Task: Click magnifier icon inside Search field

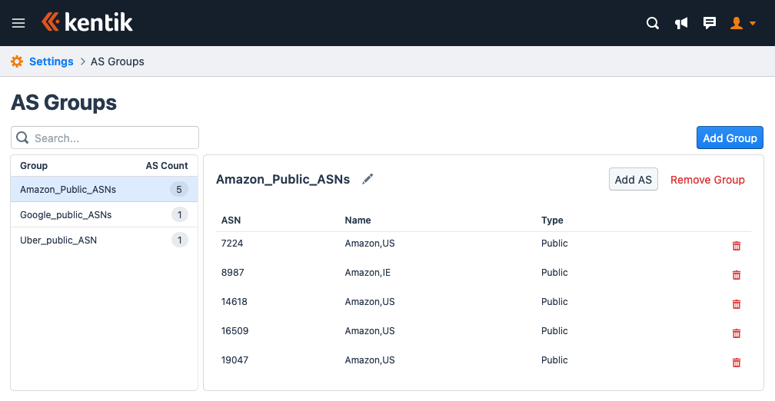Action: pos(22,138)
